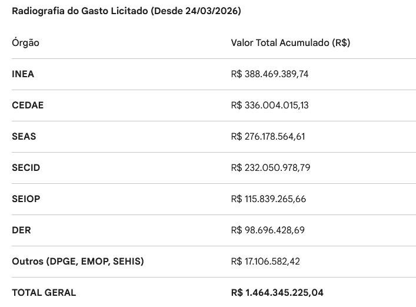Screen dimensions: 416x307
Task: Select the value R$ 232.050.978,79
Action: point(270,168)
